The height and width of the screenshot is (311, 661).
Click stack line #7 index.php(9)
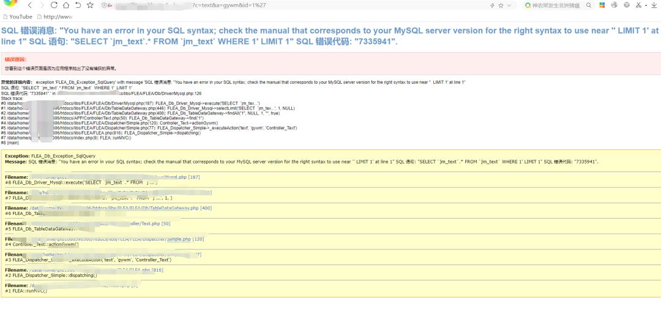(66, 138)
